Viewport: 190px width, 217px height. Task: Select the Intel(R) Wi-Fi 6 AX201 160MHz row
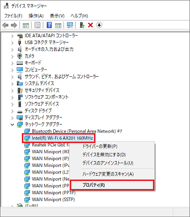[x=59, y=138]
